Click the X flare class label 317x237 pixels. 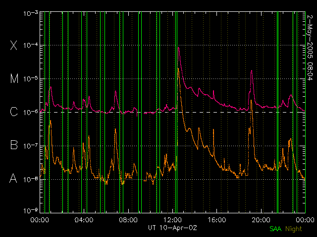coord(13,45)
